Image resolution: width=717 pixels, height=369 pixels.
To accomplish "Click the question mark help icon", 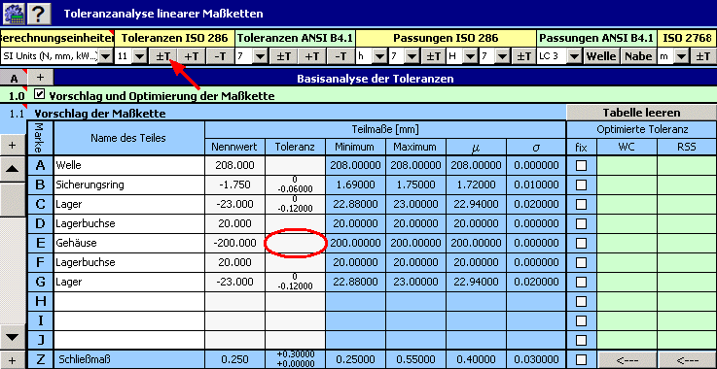I will (x=39, y=14).
